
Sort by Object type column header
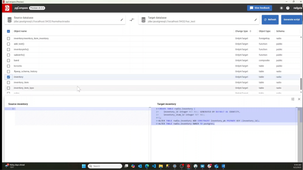tap(265, 31)
